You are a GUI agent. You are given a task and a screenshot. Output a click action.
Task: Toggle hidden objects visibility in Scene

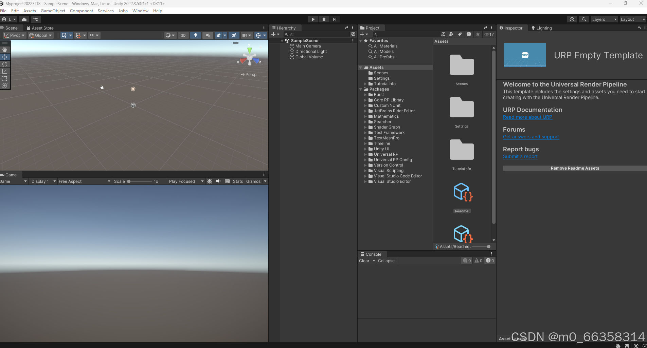click(x=234, y=35)
